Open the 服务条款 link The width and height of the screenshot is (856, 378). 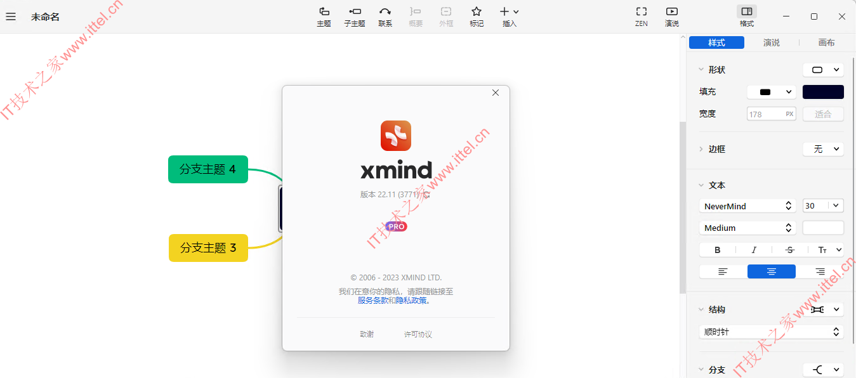click(373, 301)
